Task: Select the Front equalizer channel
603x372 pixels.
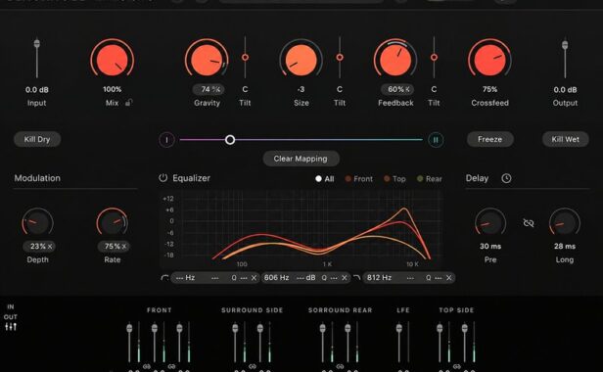Action: tap(359, 179)
